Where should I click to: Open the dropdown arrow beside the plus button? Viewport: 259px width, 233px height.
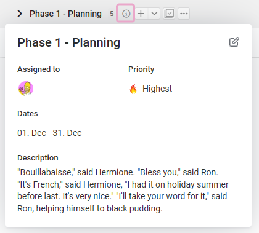[154, 14]
